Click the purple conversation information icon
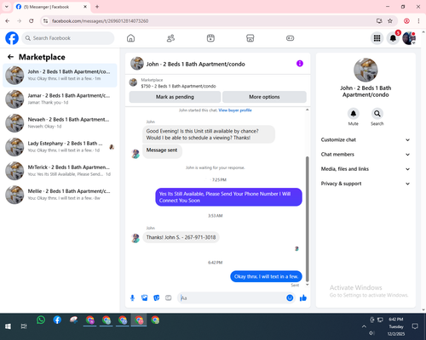The height and width of the screenshot is (340, 426). (300, 64)
